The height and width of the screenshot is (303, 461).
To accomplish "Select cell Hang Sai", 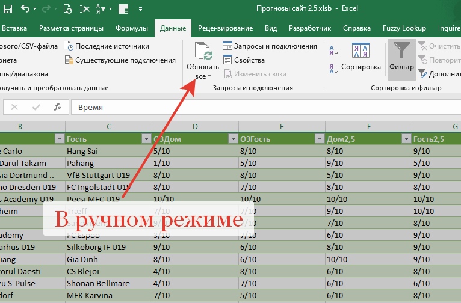I will pos(108,151).
